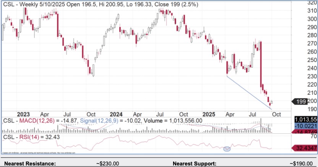Click the AmiBroker credit text below chart
The width and height of the screenshot is (318, 167).
[x=38, y=153]
